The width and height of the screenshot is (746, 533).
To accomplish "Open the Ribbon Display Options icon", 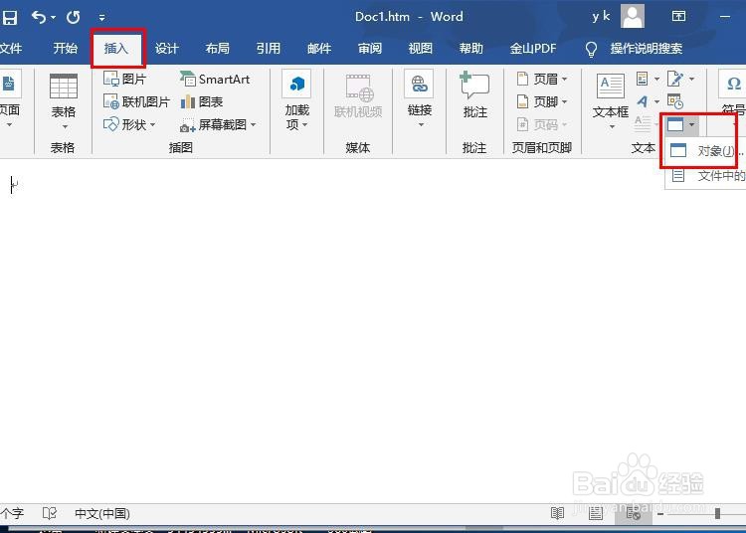I will (x=678, y=16).
